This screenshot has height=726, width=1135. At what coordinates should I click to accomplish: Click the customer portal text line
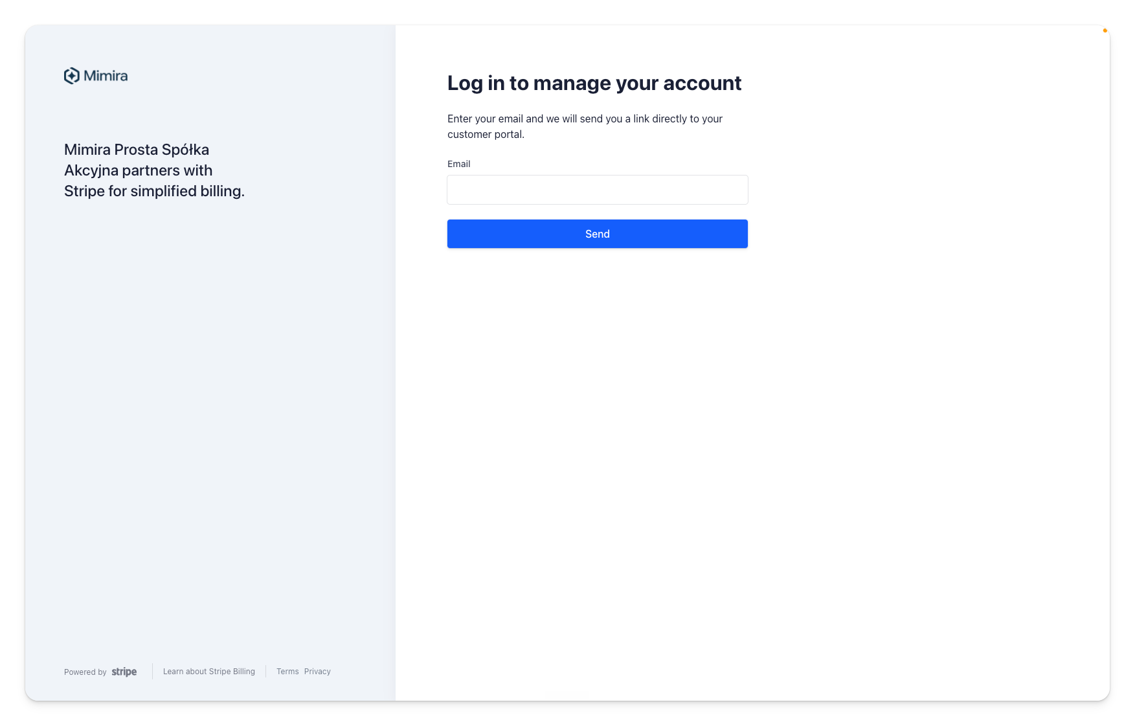(x=486, y=135)
